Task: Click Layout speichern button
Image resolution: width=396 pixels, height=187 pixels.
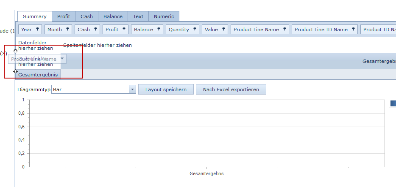Action: coord(166,89)
